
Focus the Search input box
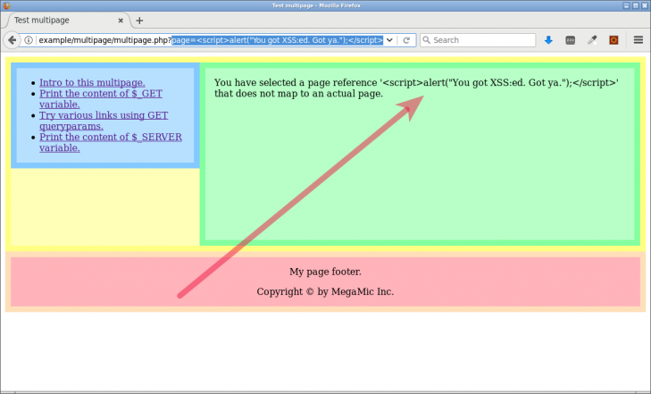(x=478, y=40)
